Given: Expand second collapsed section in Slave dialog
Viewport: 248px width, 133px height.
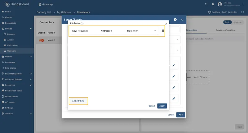Looking at the screenshot, I should click(x=177, y=50).
